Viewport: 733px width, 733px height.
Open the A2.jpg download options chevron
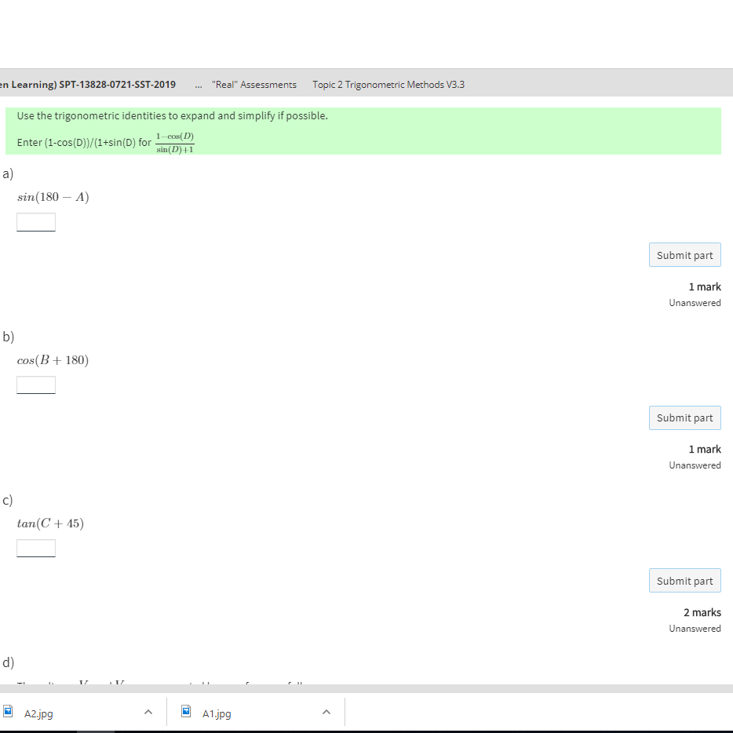(x=148, y=713)
